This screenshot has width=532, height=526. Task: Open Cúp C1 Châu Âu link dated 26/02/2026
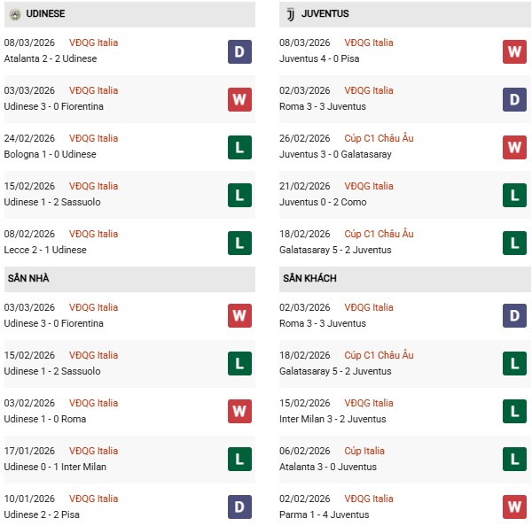380,138
